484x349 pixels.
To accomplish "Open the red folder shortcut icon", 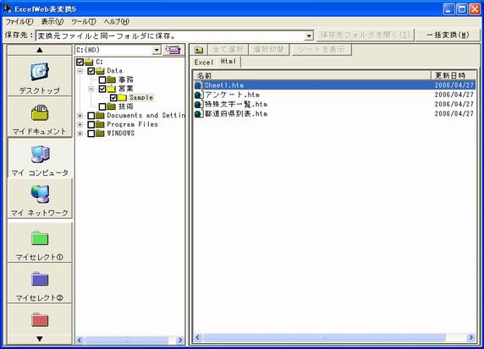I will 40,319.
